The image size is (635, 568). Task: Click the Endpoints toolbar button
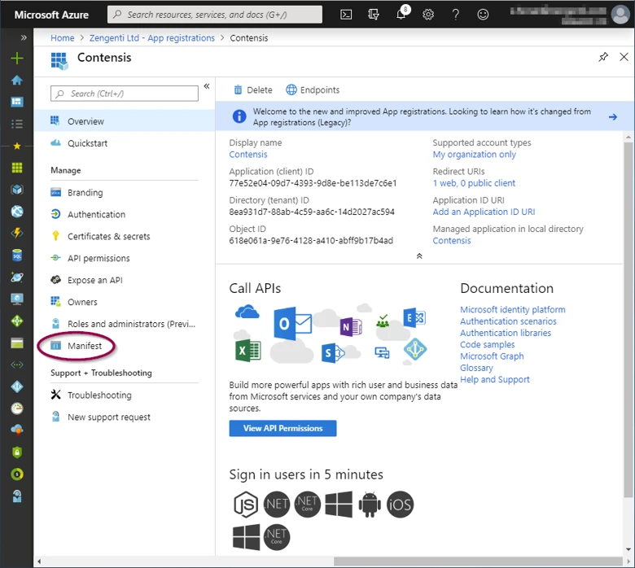[313, 90]
